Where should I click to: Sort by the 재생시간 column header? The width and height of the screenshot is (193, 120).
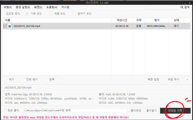122,20
